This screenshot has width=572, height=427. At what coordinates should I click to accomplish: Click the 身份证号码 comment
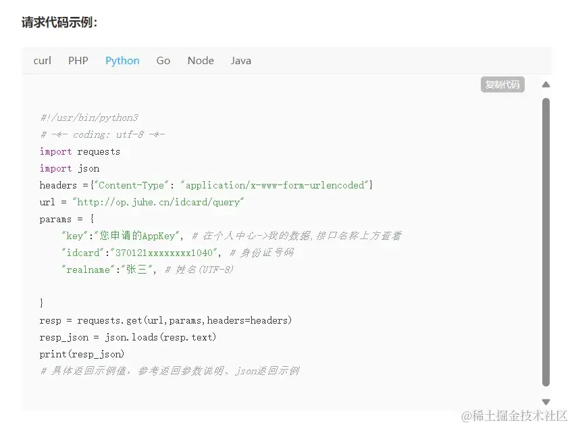(262, 253)
